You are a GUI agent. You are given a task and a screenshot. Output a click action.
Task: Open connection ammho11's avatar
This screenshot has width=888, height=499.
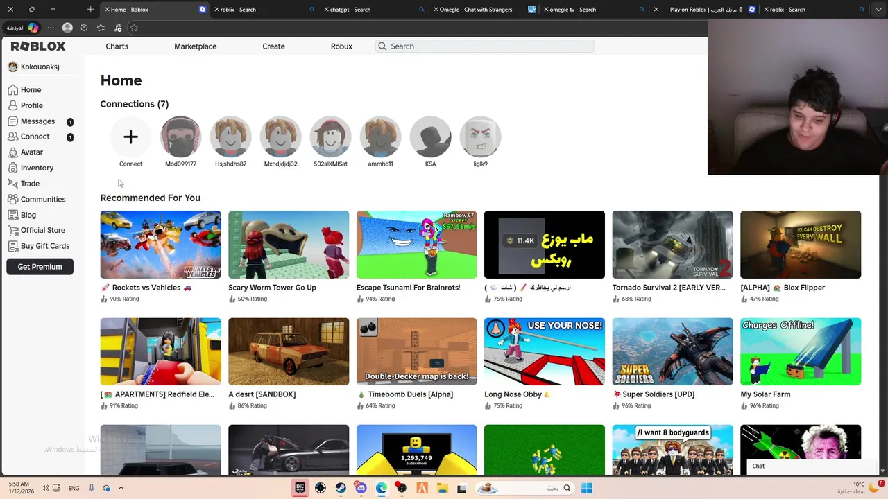click(x=380, y=137)
